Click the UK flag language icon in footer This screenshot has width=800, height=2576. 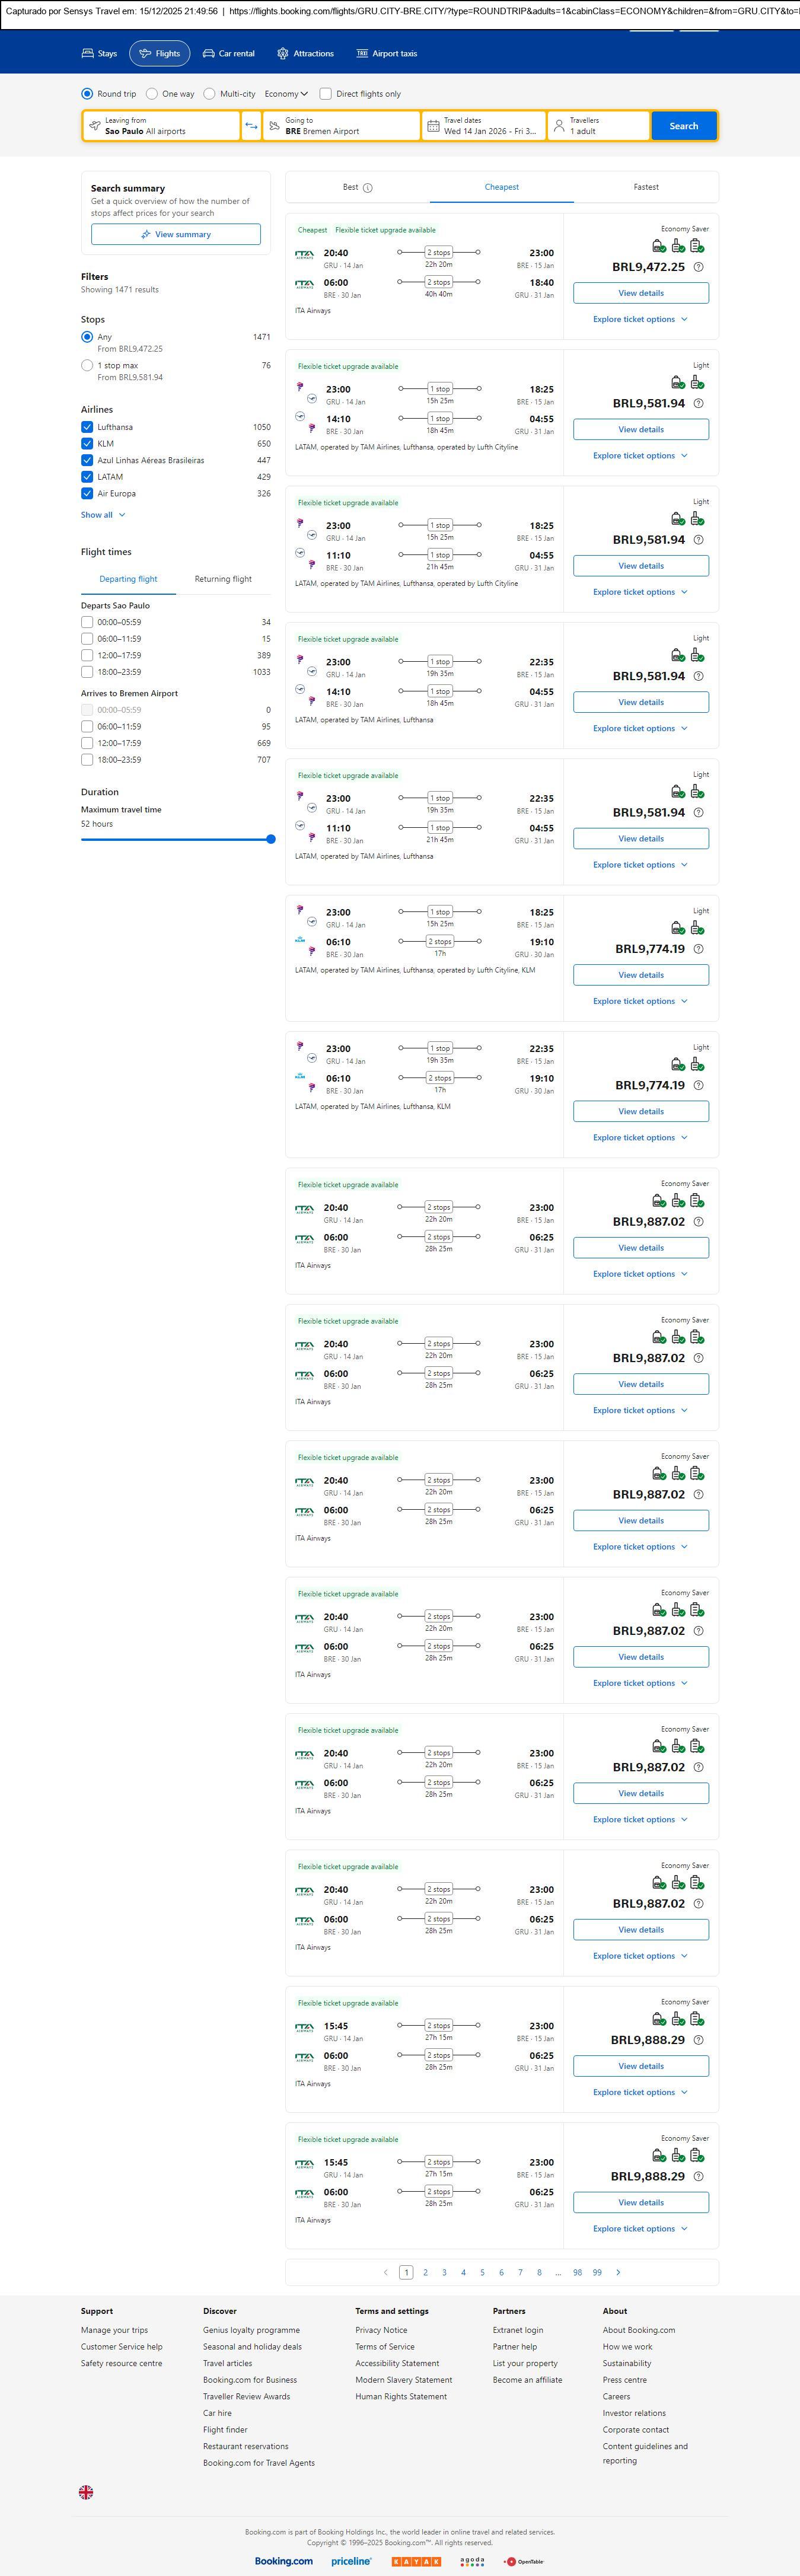click(x=86, y=2492)
